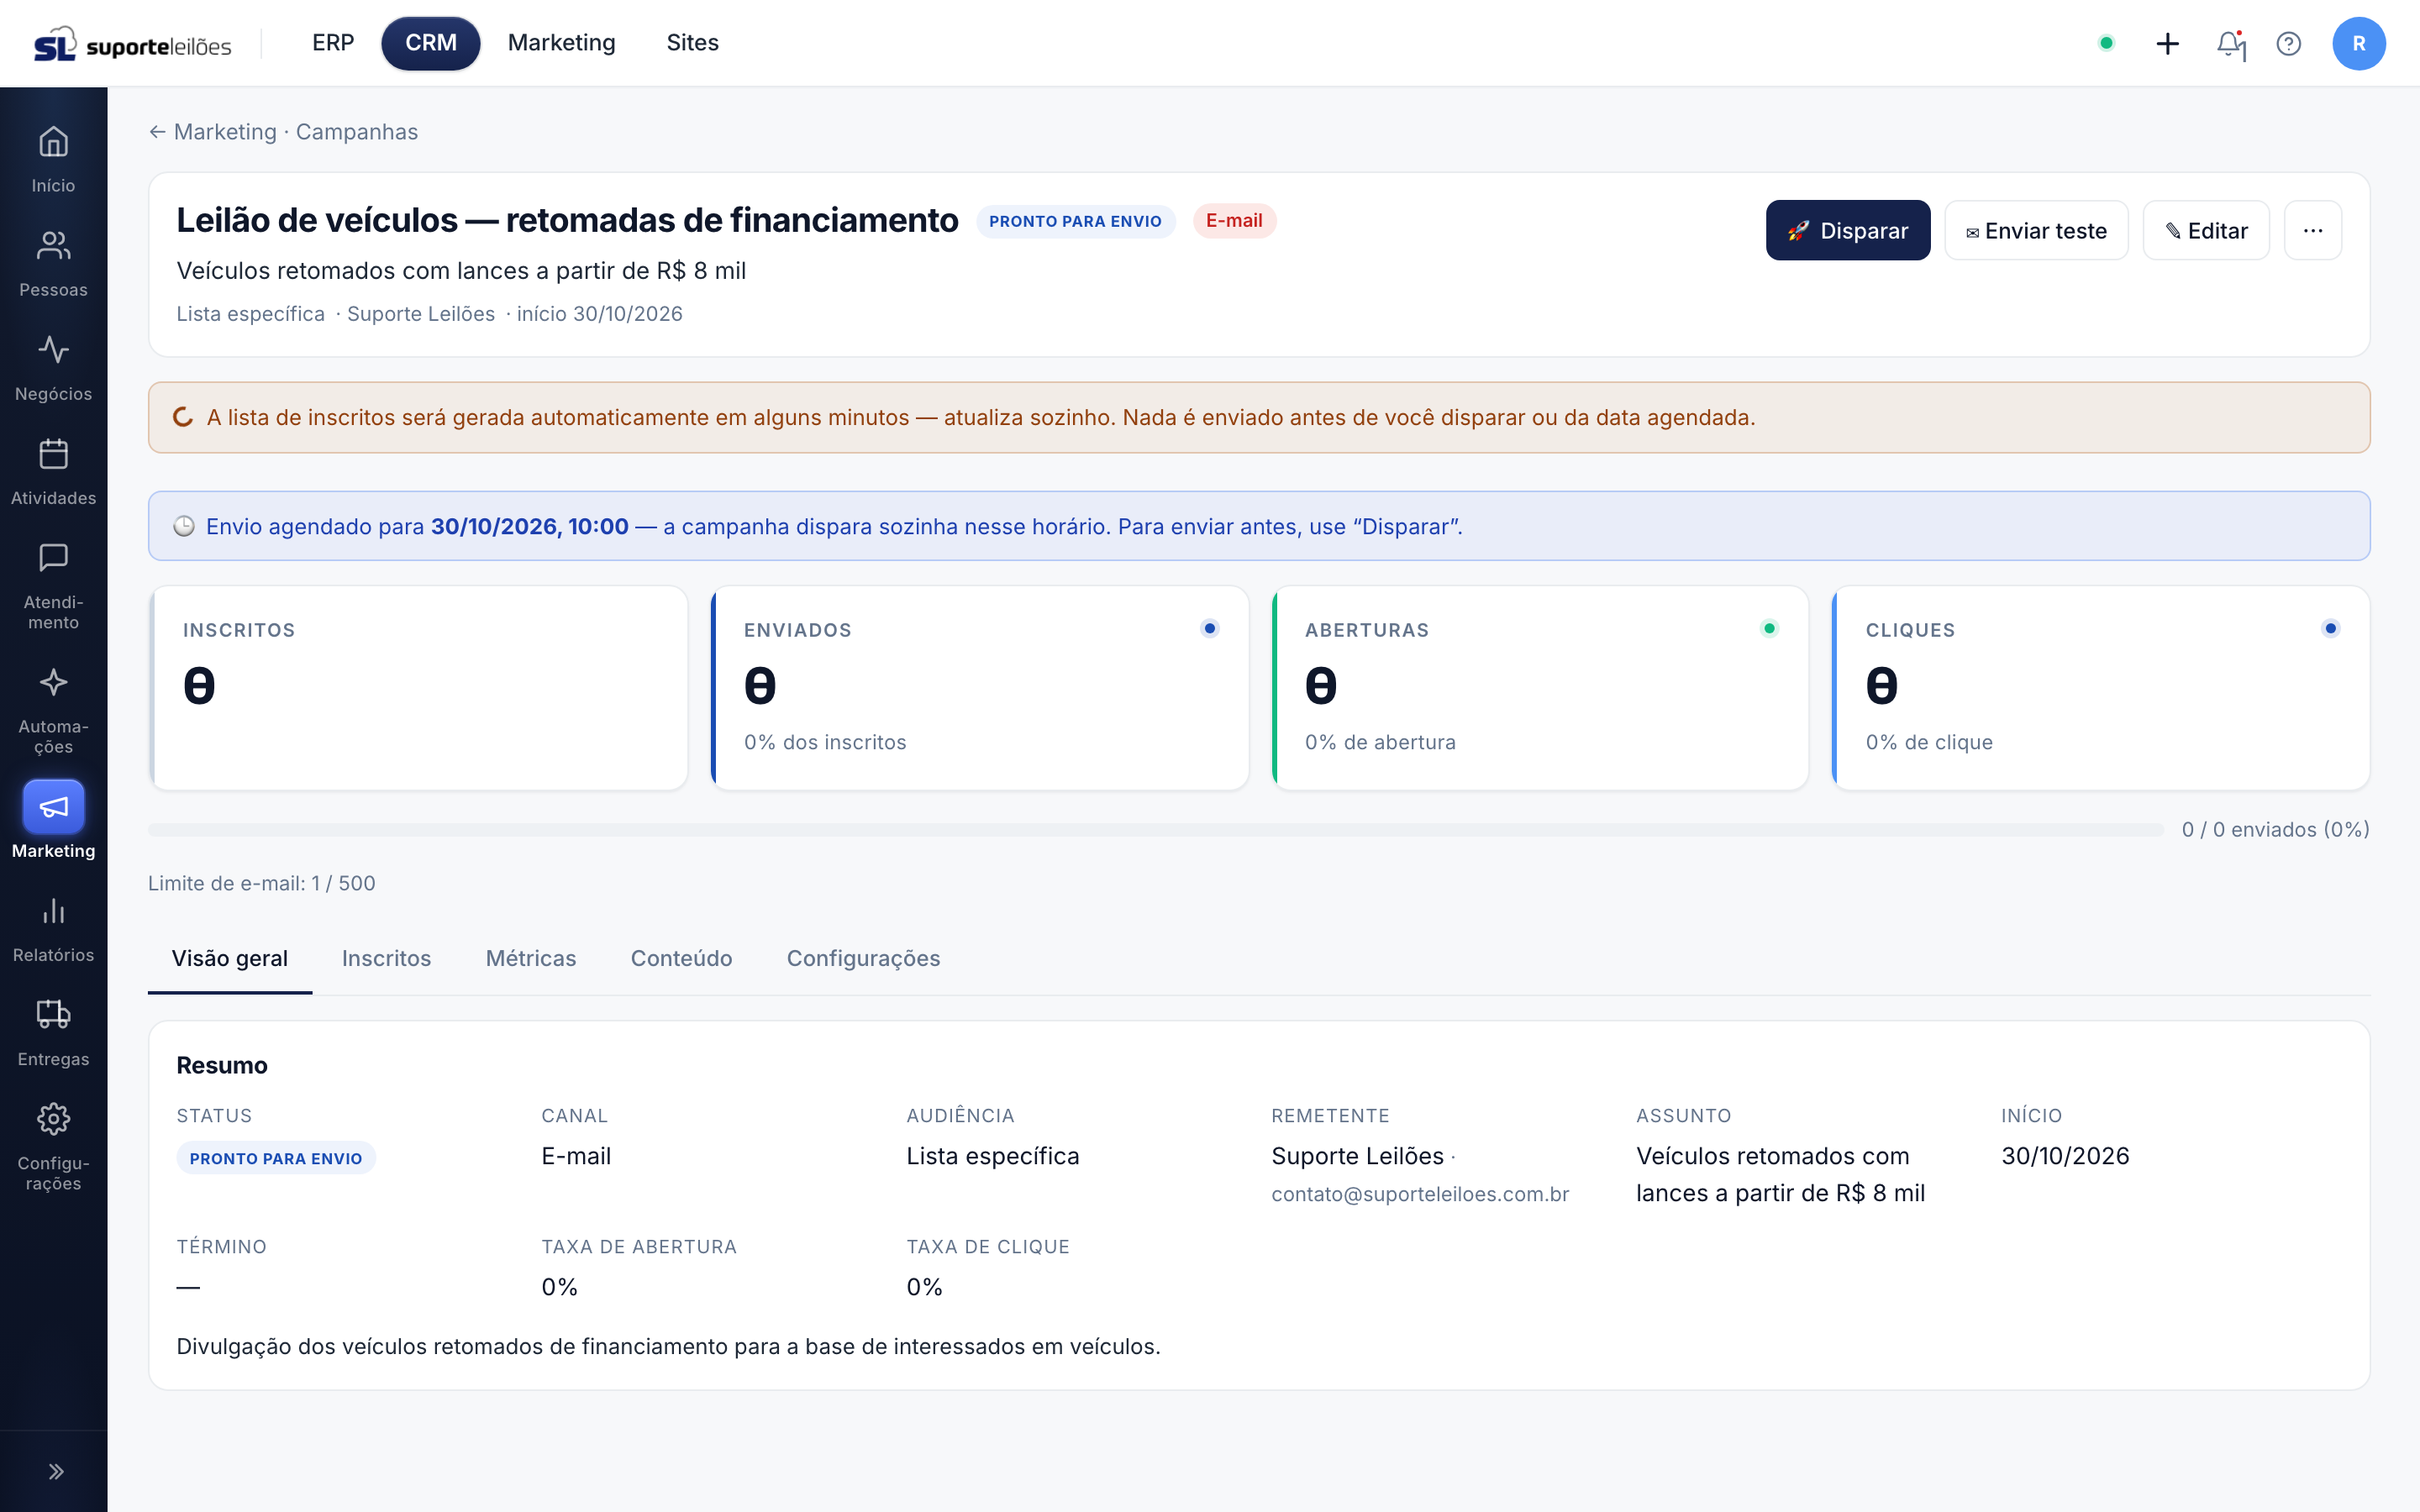Click the plus create icon
The image size is (2420, 1512).
(2167, 44)
